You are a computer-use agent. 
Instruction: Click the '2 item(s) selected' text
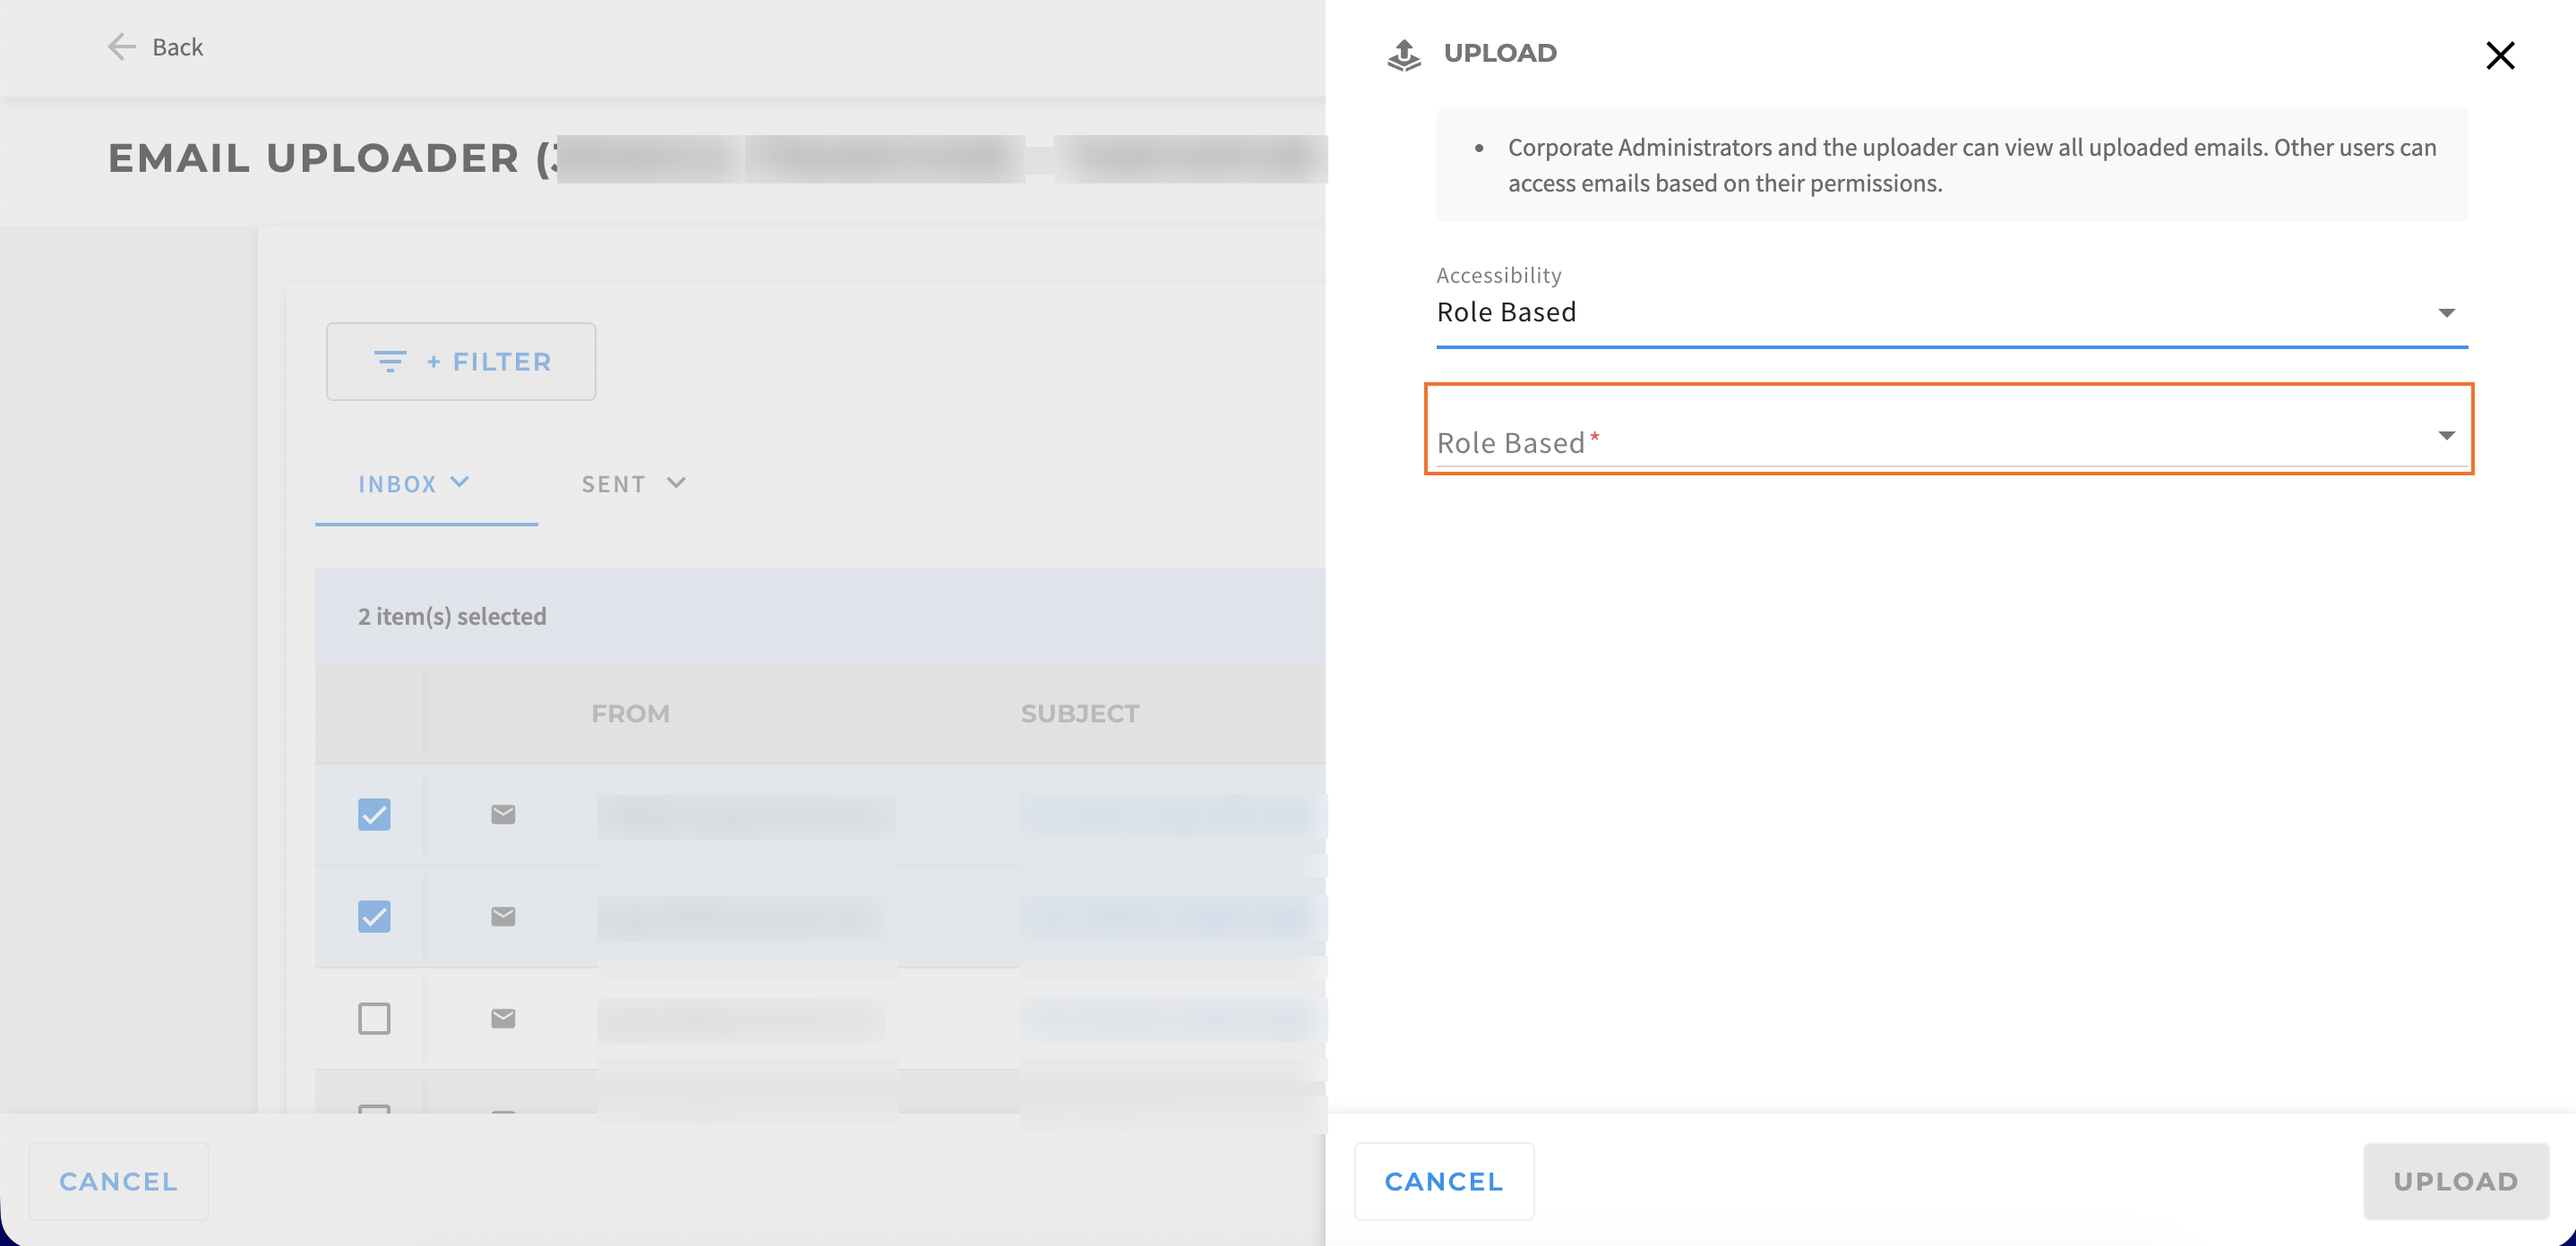(x=451, y=617)
